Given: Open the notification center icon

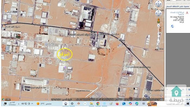Looking at the screenshot, I should click(5, 104).
